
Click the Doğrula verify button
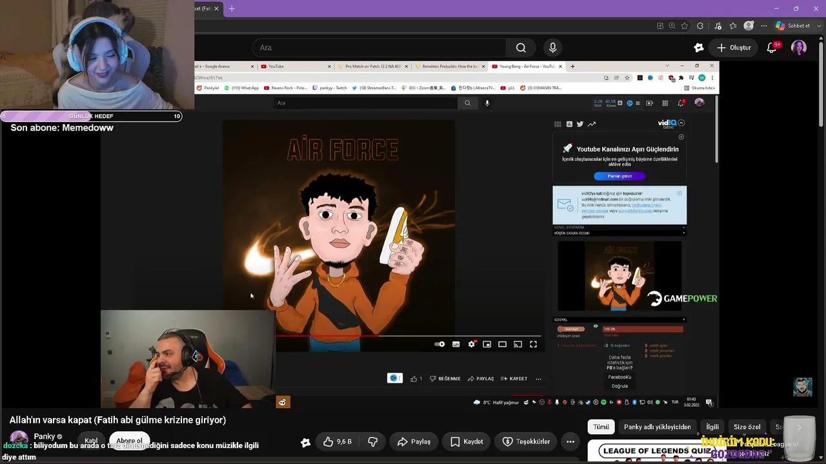point(619,386)
